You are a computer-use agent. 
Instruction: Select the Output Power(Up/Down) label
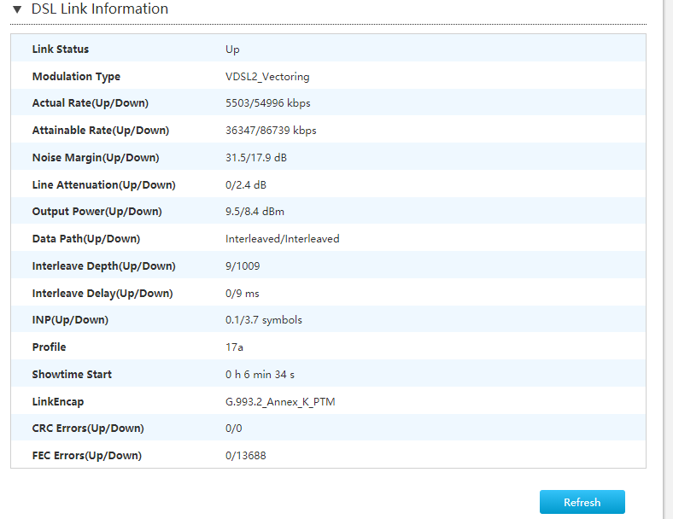coord(97,212)
